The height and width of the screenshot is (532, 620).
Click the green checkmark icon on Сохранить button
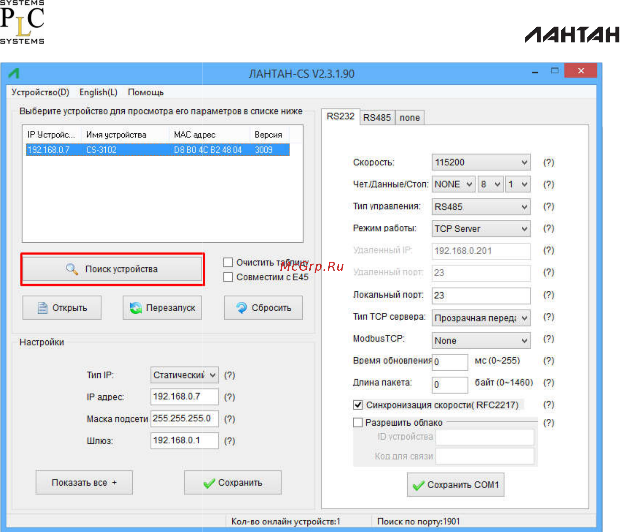coord(209,483)
